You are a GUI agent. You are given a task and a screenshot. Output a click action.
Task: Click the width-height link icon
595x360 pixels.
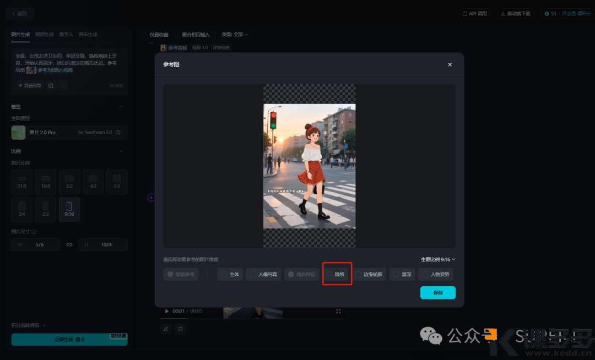click(69, 244)
